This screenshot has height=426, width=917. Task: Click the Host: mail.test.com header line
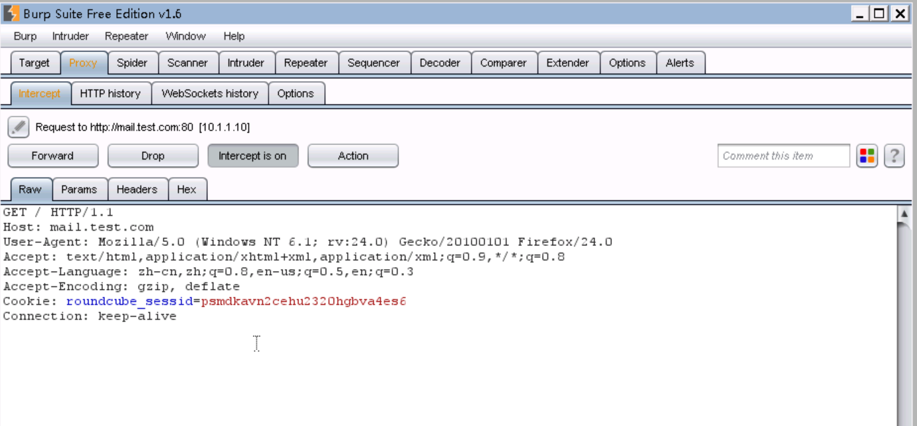78,227
